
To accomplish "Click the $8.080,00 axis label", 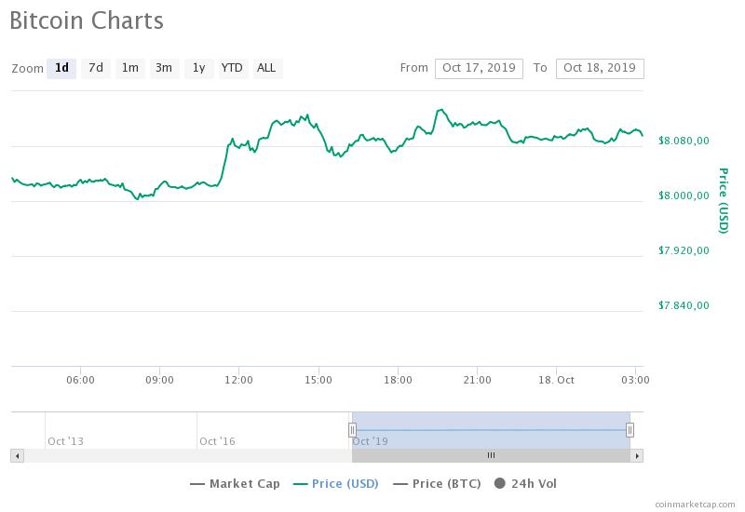I will 684,141.
